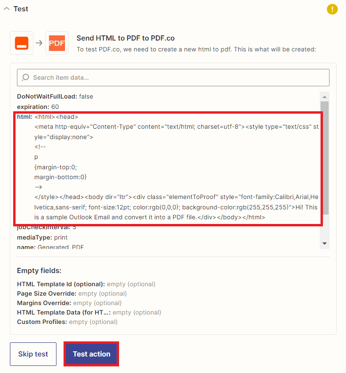This screenshot has height=373, width=346.
Task: Click the PDF.co app icon
Action: [57, 43]
